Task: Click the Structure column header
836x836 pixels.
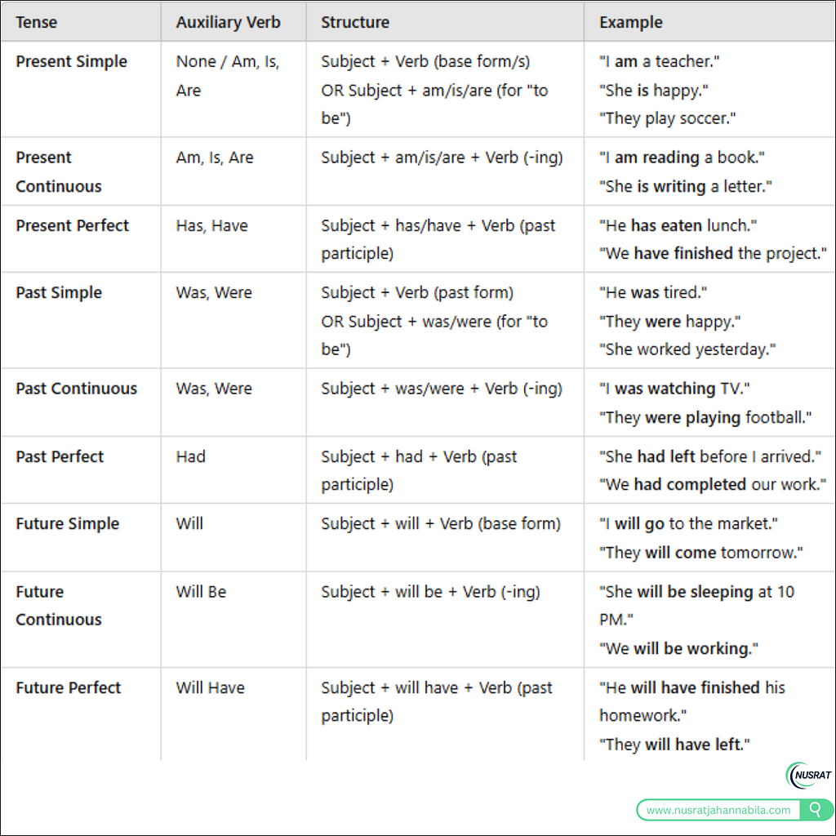Action: (355, 22)
